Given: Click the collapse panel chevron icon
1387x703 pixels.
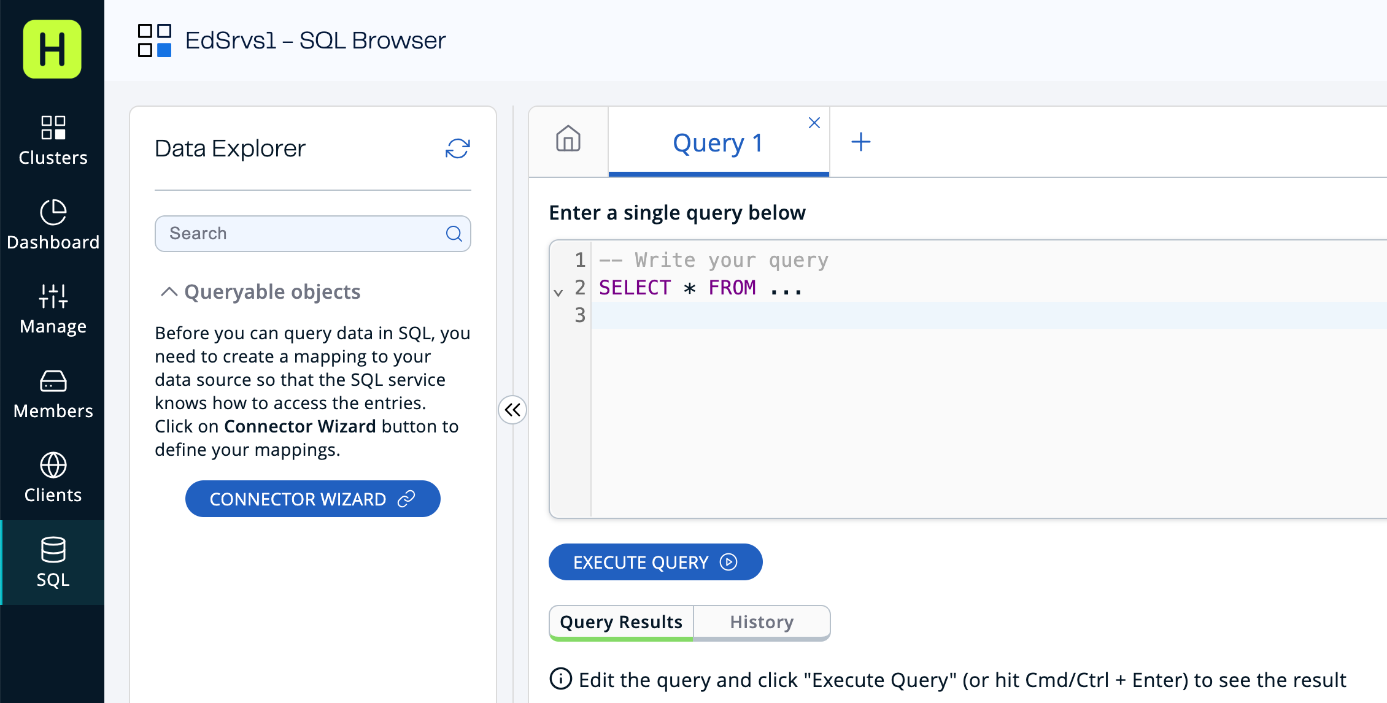Looking at the screenshot, I should click(513, 410).
